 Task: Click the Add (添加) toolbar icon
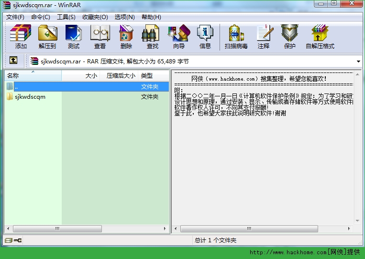21,36
